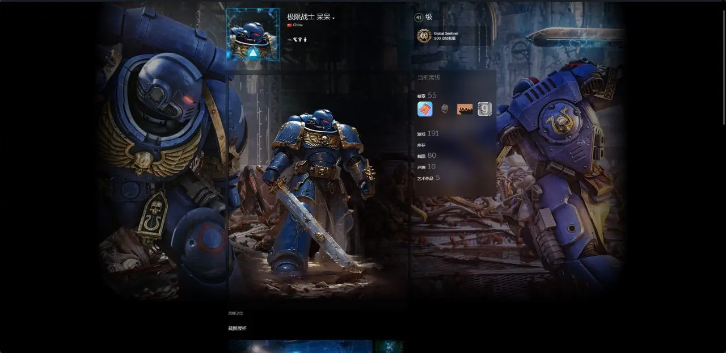Open the Space Marine profile avatar
Viewport: 726px width, 353px height.
253,34
